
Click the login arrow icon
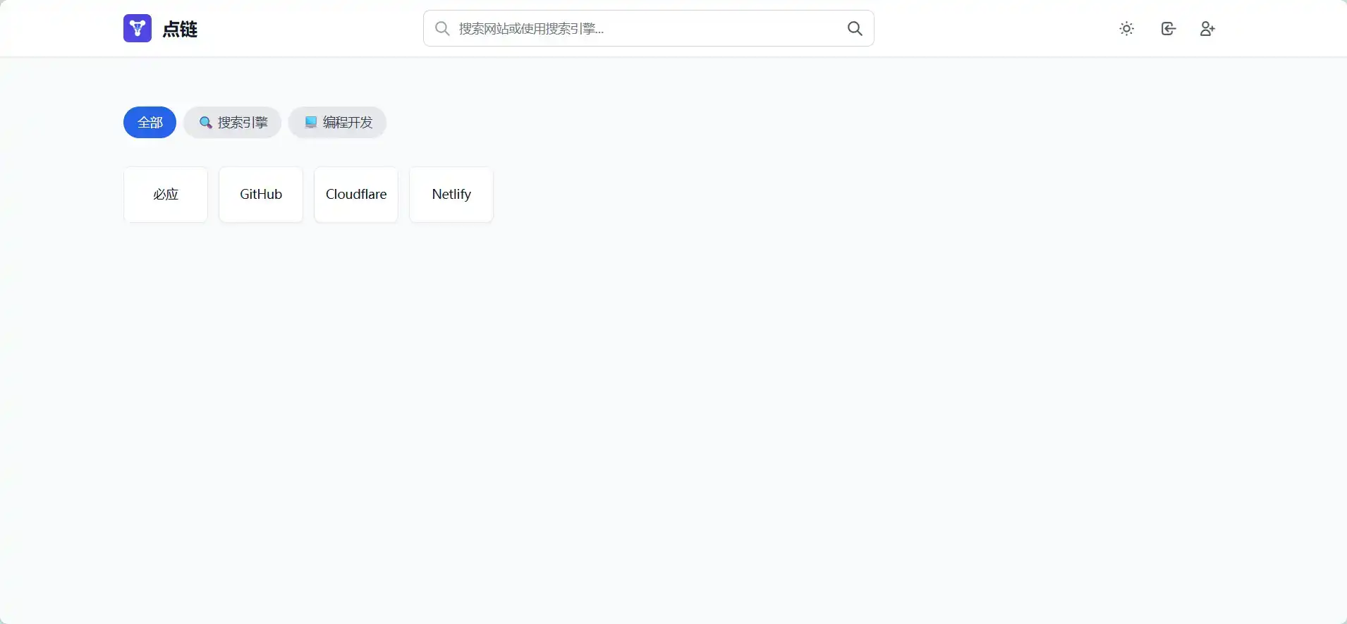[1169, 28]
